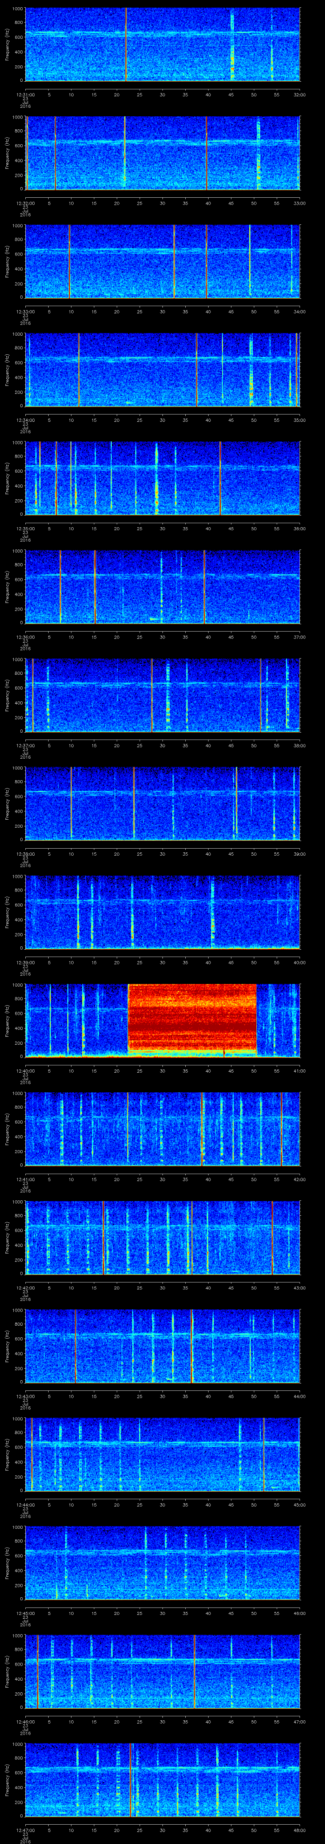Click the "30" tick label under the 12:34 spectrogram
Viewport: 325px width, 1844px height.
point(162,420)
